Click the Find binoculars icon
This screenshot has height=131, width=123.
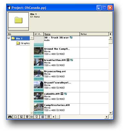point(10,117)
